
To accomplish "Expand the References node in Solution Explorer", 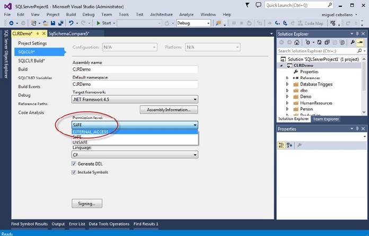I will [287, 77].
